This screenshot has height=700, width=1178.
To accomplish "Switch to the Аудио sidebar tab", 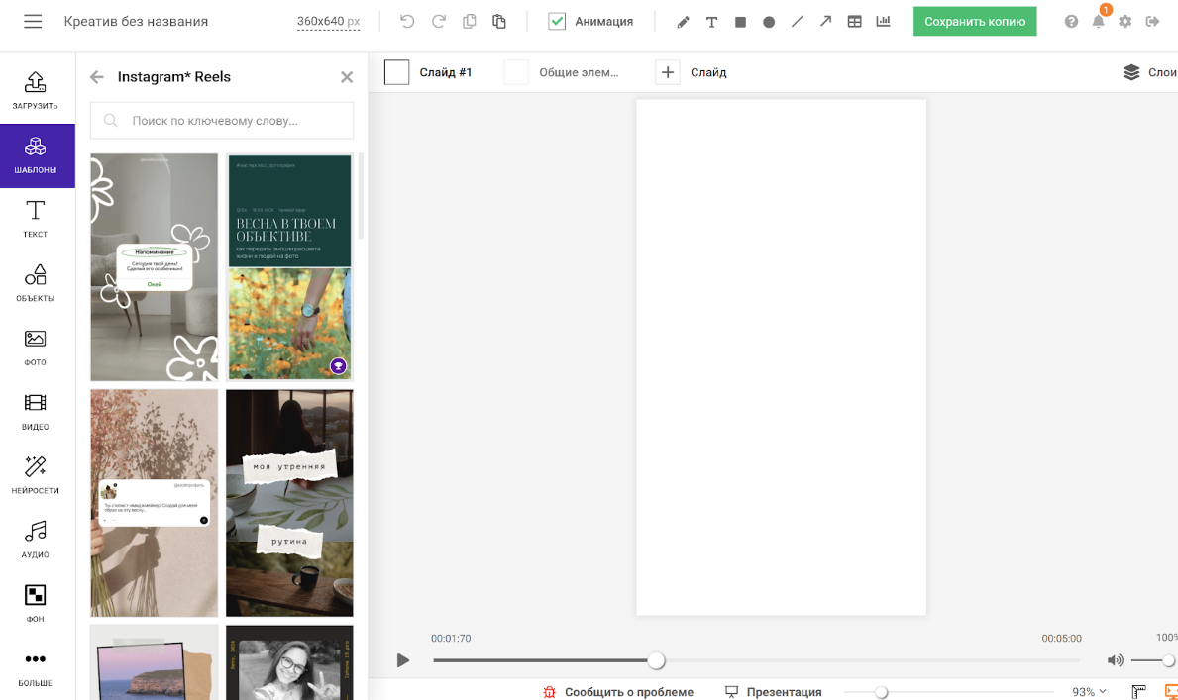I will click(36, 539).
